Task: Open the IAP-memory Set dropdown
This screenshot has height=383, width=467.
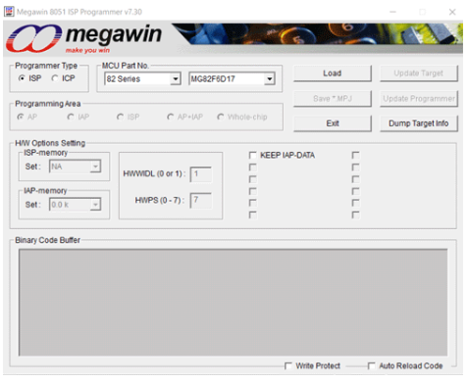Action: point(76,205)
